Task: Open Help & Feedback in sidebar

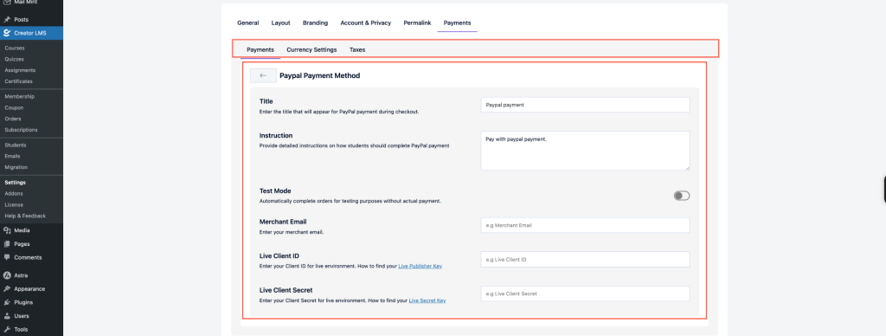Action: (x=25, y=216)
